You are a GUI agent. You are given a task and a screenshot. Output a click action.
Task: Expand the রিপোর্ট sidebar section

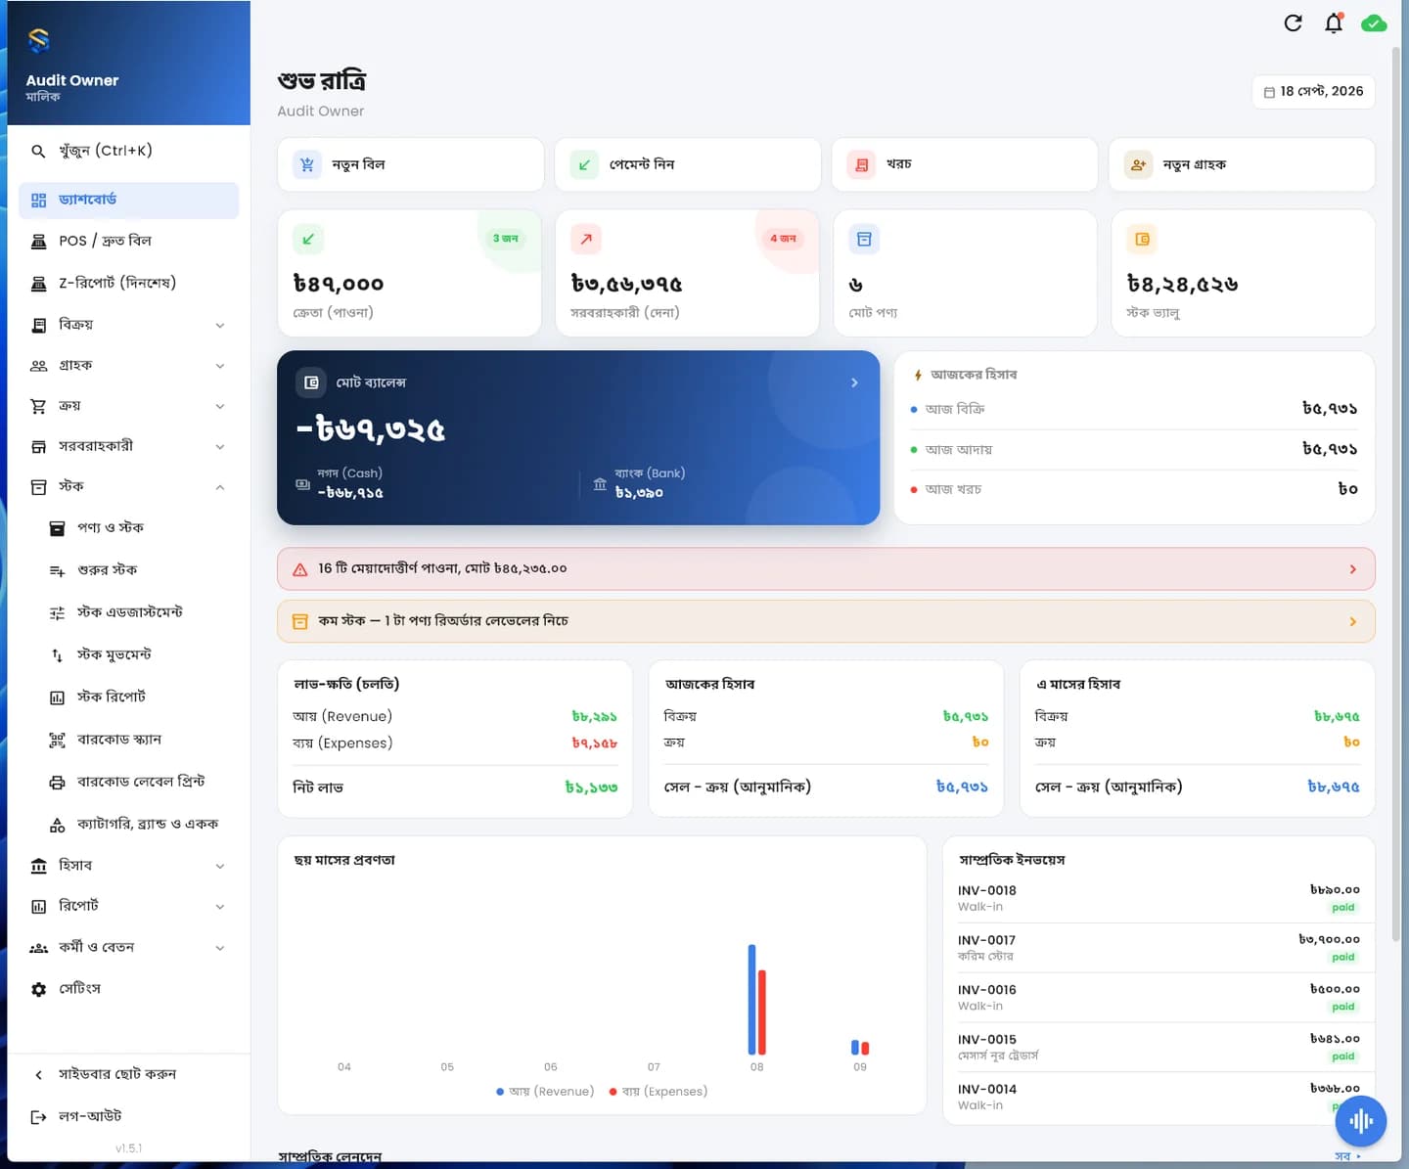pyautogui.click(x=128, y=906)
